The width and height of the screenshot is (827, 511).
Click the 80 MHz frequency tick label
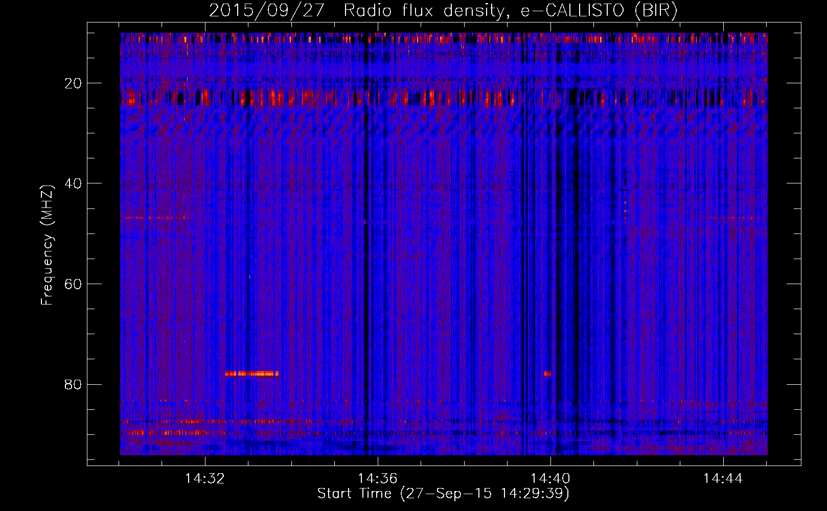click(x=74, y=384)
